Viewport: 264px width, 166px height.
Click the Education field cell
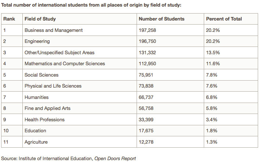(x=35, y=131)
